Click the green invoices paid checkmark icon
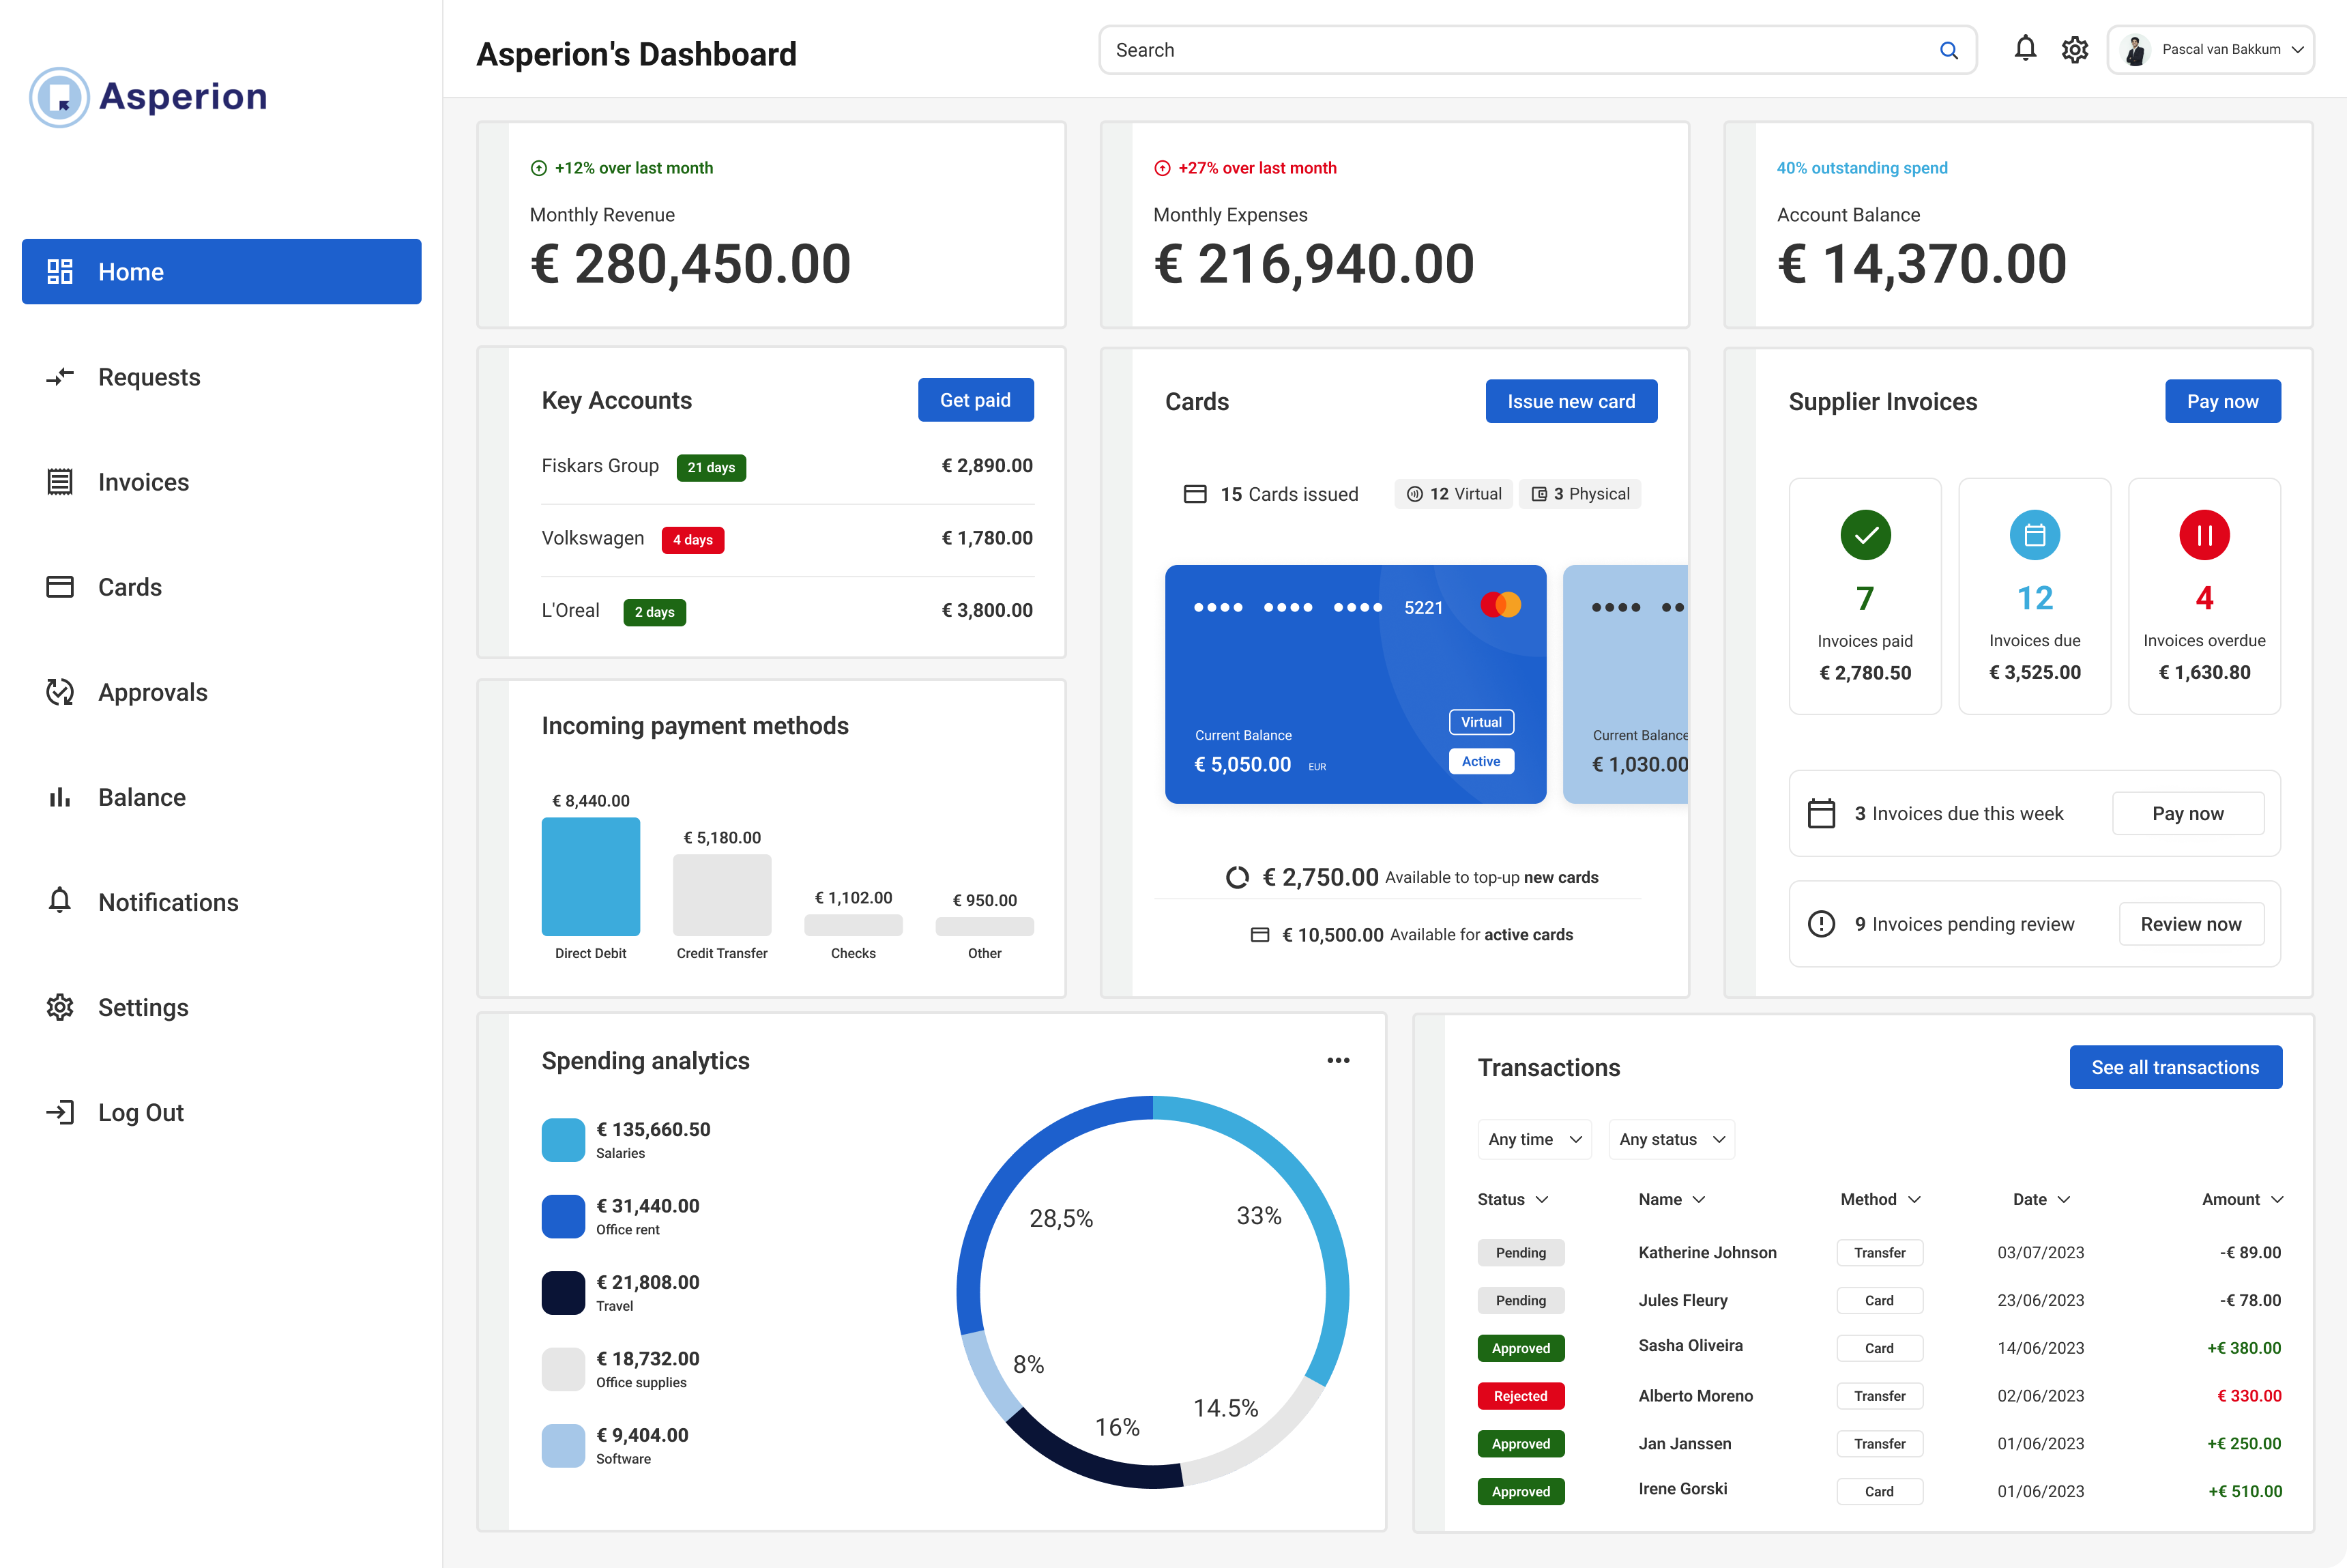The height and width of the screenshot is (1568, 2347). tap(1865, 535)
